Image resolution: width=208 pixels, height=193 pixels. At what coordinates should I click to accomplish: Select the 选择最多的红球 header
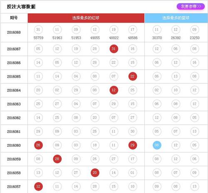(x=86, y=18)
